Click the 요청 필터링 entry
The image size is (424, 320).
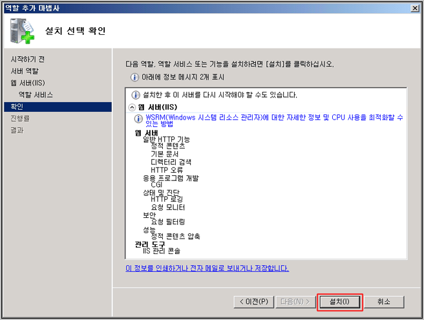(x=168, y=222)
